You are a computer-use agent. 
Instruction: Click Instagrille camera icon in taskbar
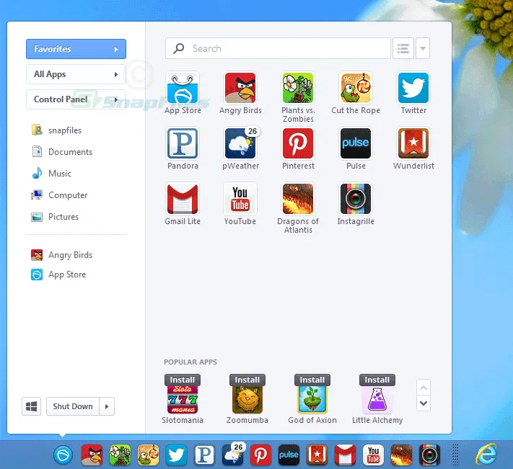[429, 455]
